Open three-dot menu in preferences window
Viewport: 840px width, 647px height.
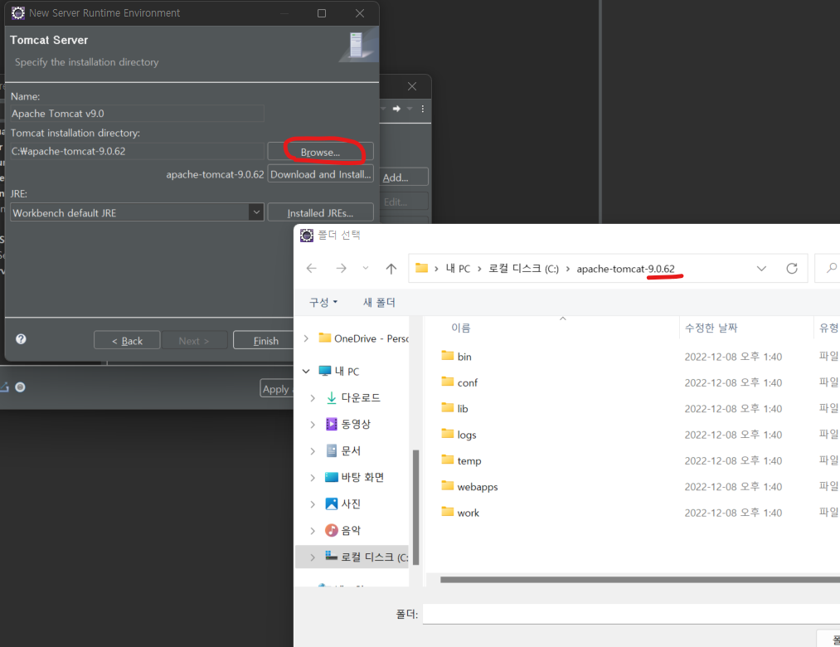point(423,109)
